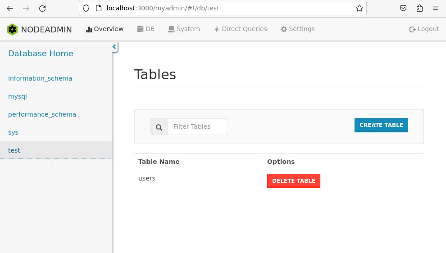Click the magnifier icon beside Filter Tables
The image size is (446, 253).
[159, 127]
